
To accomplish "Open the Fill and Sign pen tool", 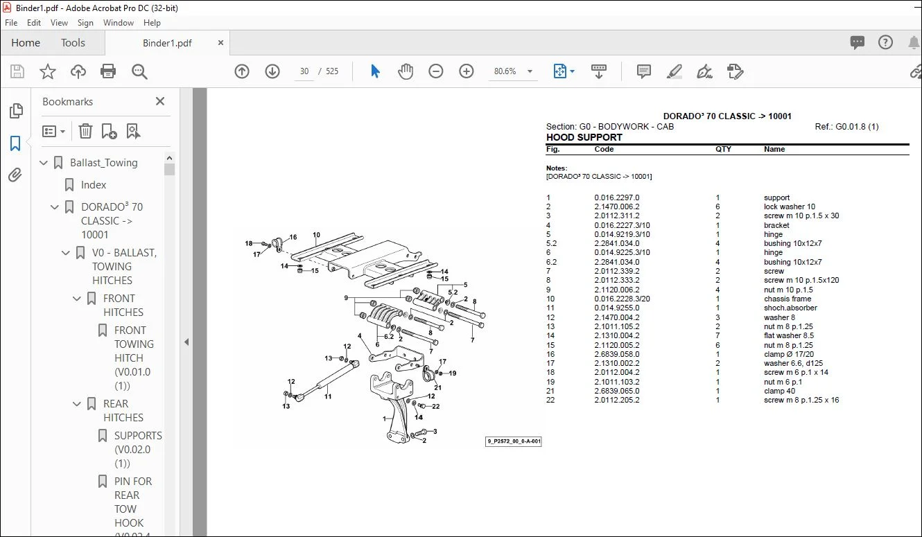I will pyautogui.click(x=704, y=71).
